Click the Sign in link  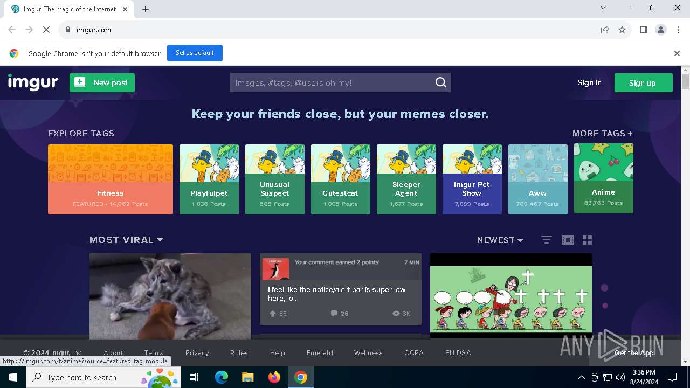point(589,82)
